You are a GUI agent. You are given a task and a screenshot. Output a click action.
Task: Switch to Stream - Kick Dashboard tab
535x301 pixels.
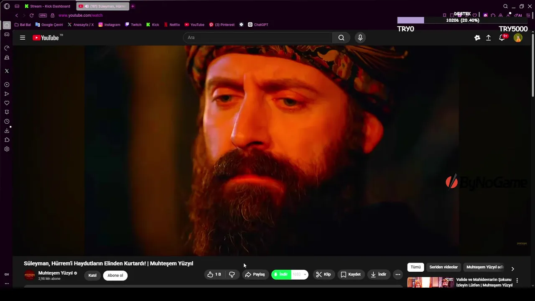(48, 6)
